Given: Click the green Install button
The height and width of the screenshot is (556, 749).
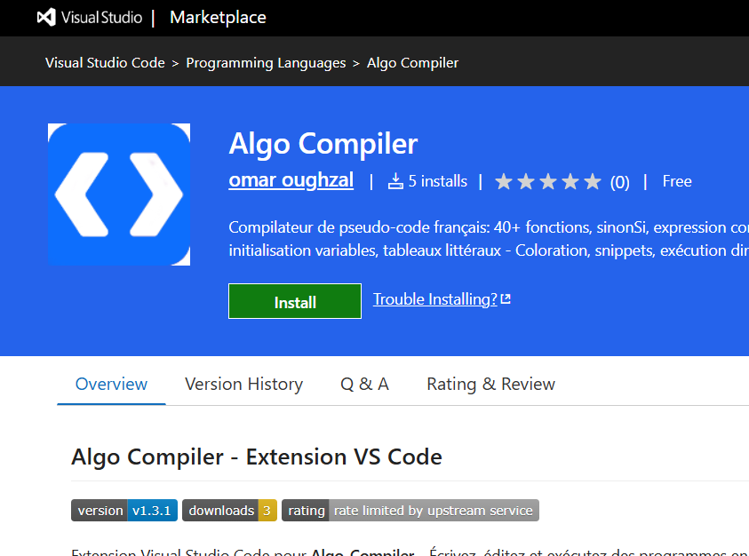Looking at the screenshot, I should pos(294,300).
